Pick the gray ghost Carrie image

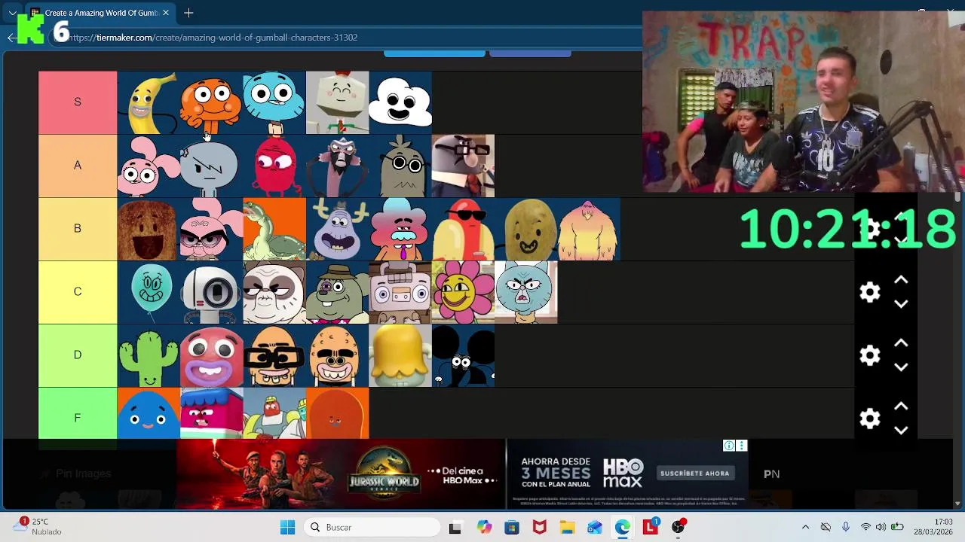pyautogui.click(x=212, y=166)
